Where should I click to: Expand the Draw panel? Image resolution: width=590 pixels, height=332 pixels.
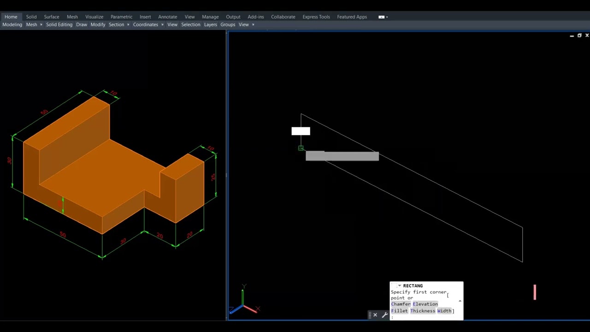tap(82, 24)
